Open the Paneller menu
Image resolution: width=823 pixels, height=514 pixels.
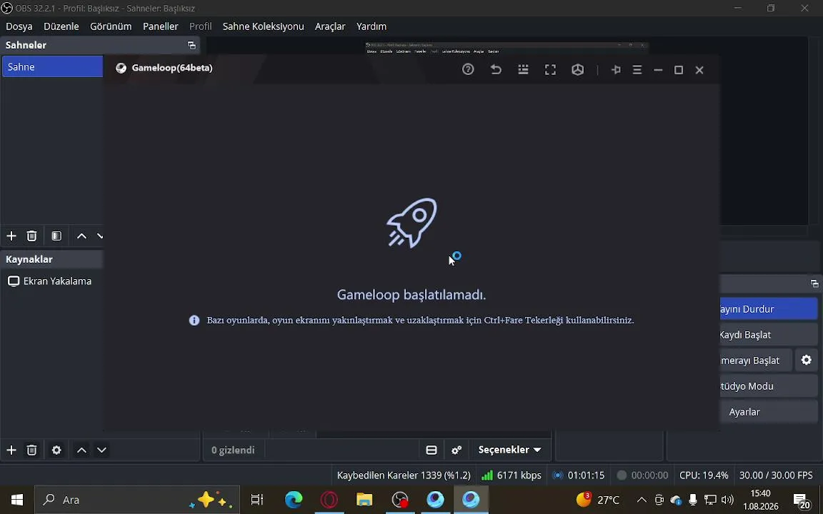point(161,26)
